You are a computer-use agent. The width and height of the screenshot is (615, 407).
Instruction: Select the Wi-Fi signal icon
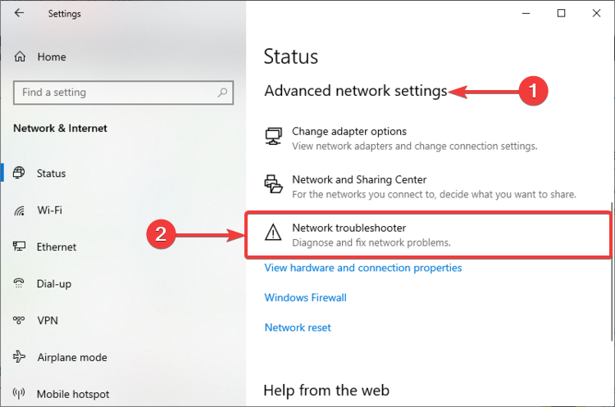click(20, 210)
